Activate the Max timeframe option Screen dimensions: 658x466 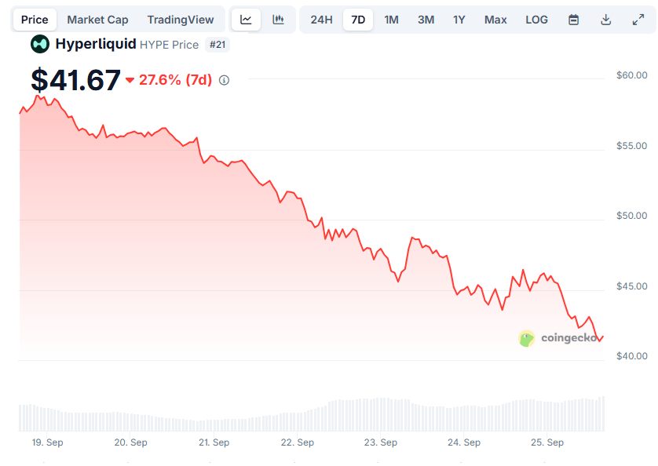pyautogui.click(x=495, y=19)
